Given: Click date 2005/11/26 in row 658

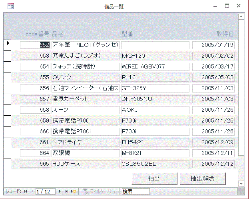Looking at the screenshot, I should point(213,110).
